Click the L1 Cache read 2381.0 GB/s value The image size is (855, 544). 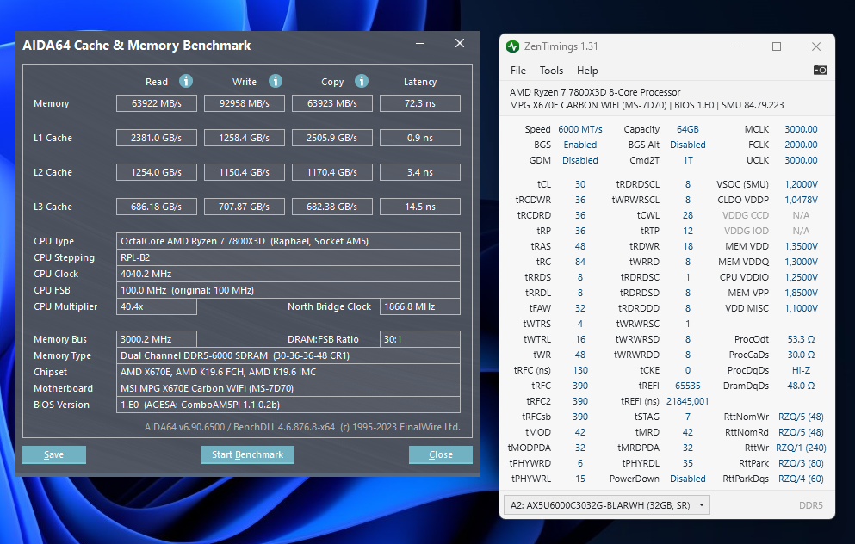click(x=157, y=138)
